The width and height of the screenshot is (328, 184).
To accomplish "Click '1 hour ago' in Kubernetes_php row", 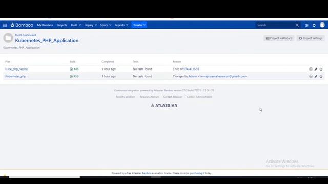I will tap(109, 76).
